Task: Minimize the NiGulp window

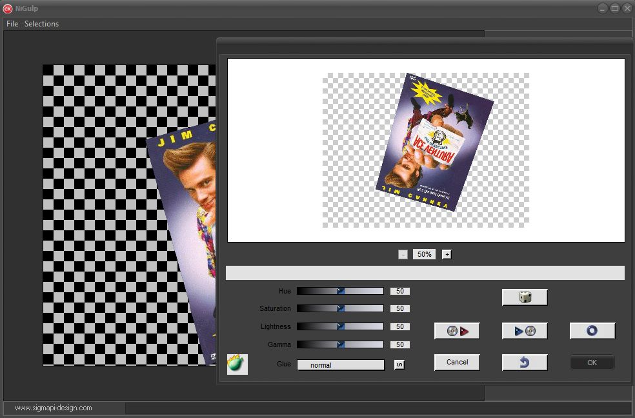Action: click(603, 8)
